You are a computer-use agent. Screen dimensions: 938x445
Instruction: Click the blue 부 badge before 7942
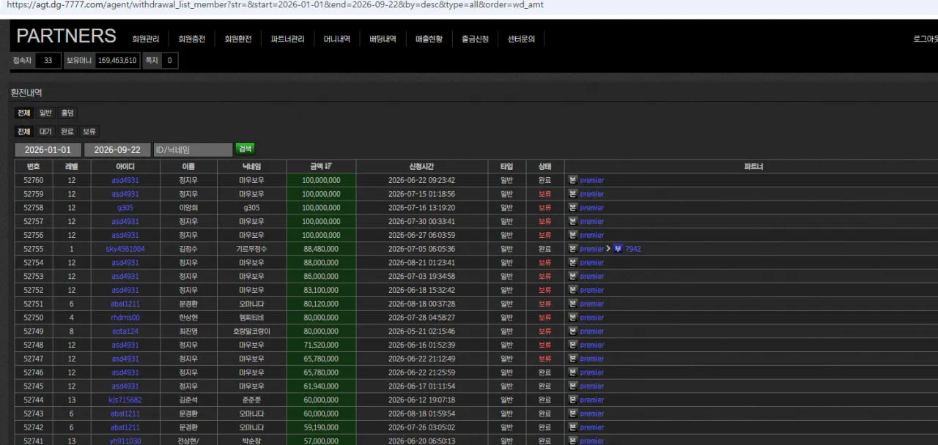point(618,249)
